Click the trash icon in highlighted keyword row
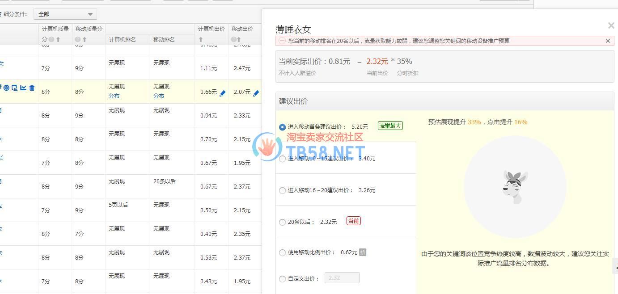Image resolution: width=618 pixels, height=294 pixels. point(32,88)
